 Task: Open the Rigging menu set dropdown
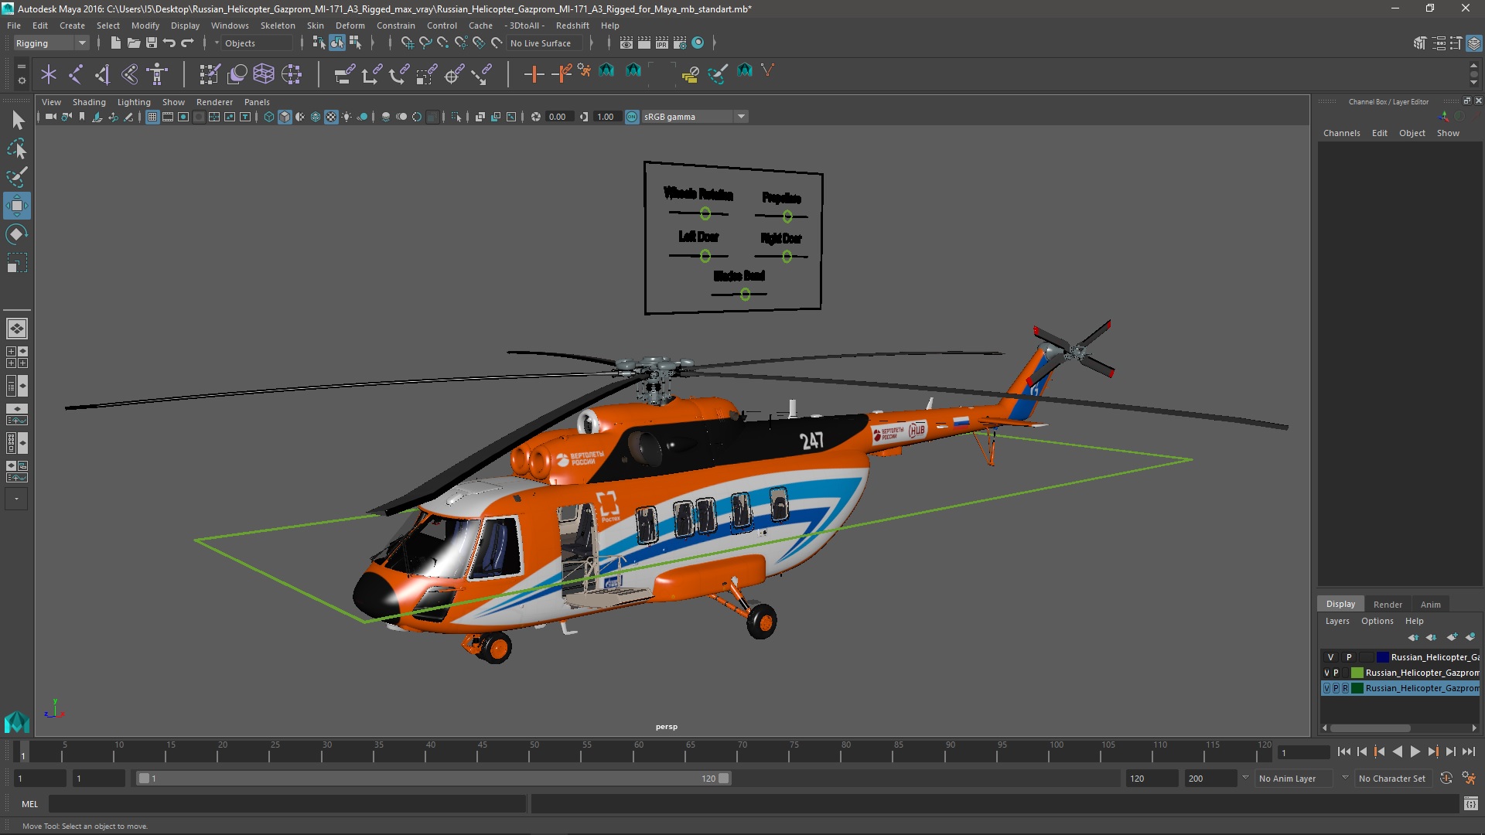[x=51, y=43]
